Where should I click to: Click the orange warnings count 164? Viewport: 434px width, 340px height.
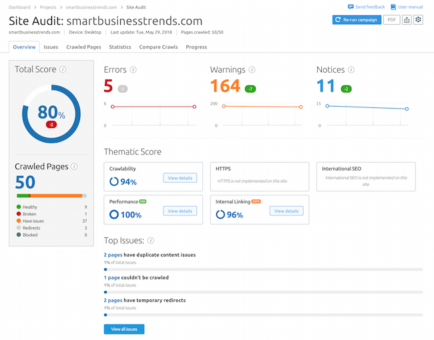click(x=225, y=86)
